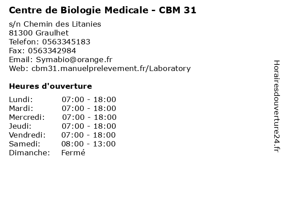Click the Samedi 08:00 - 13:00 hours

[x=88, y=144]
